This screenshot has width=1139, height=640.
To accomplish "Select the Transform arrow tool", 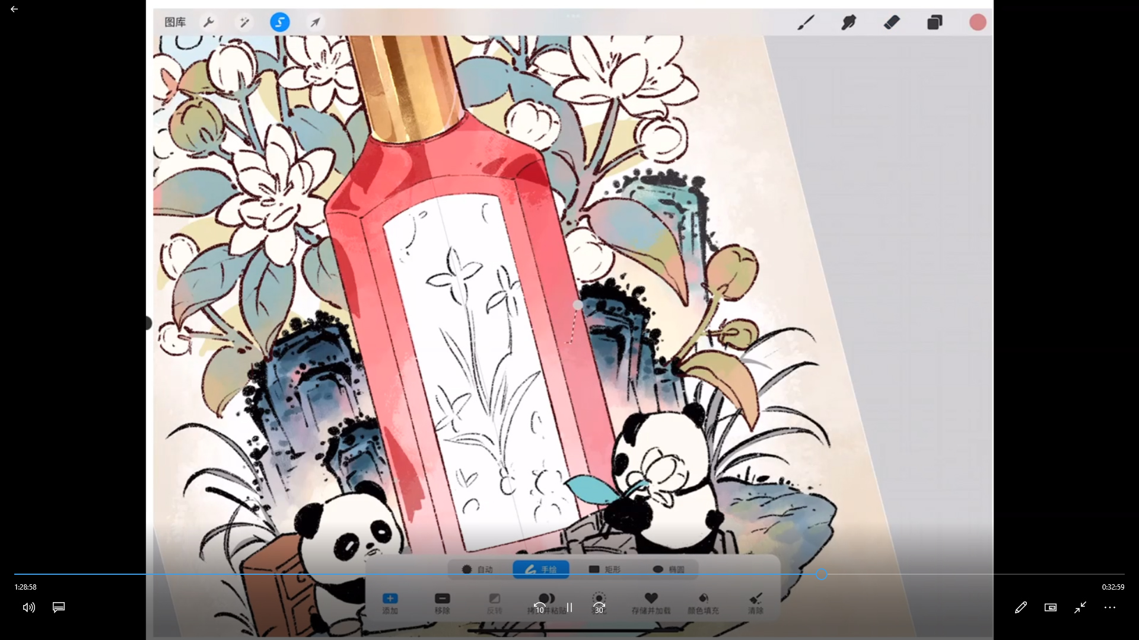I will coord(315,23).
